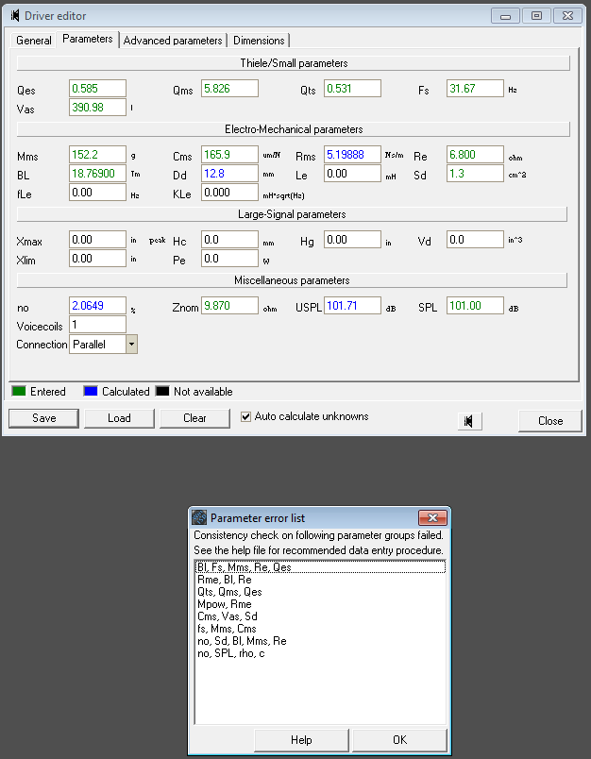591x759 pixels.
Task: Switch to the General tab
Action: (33, 41)
